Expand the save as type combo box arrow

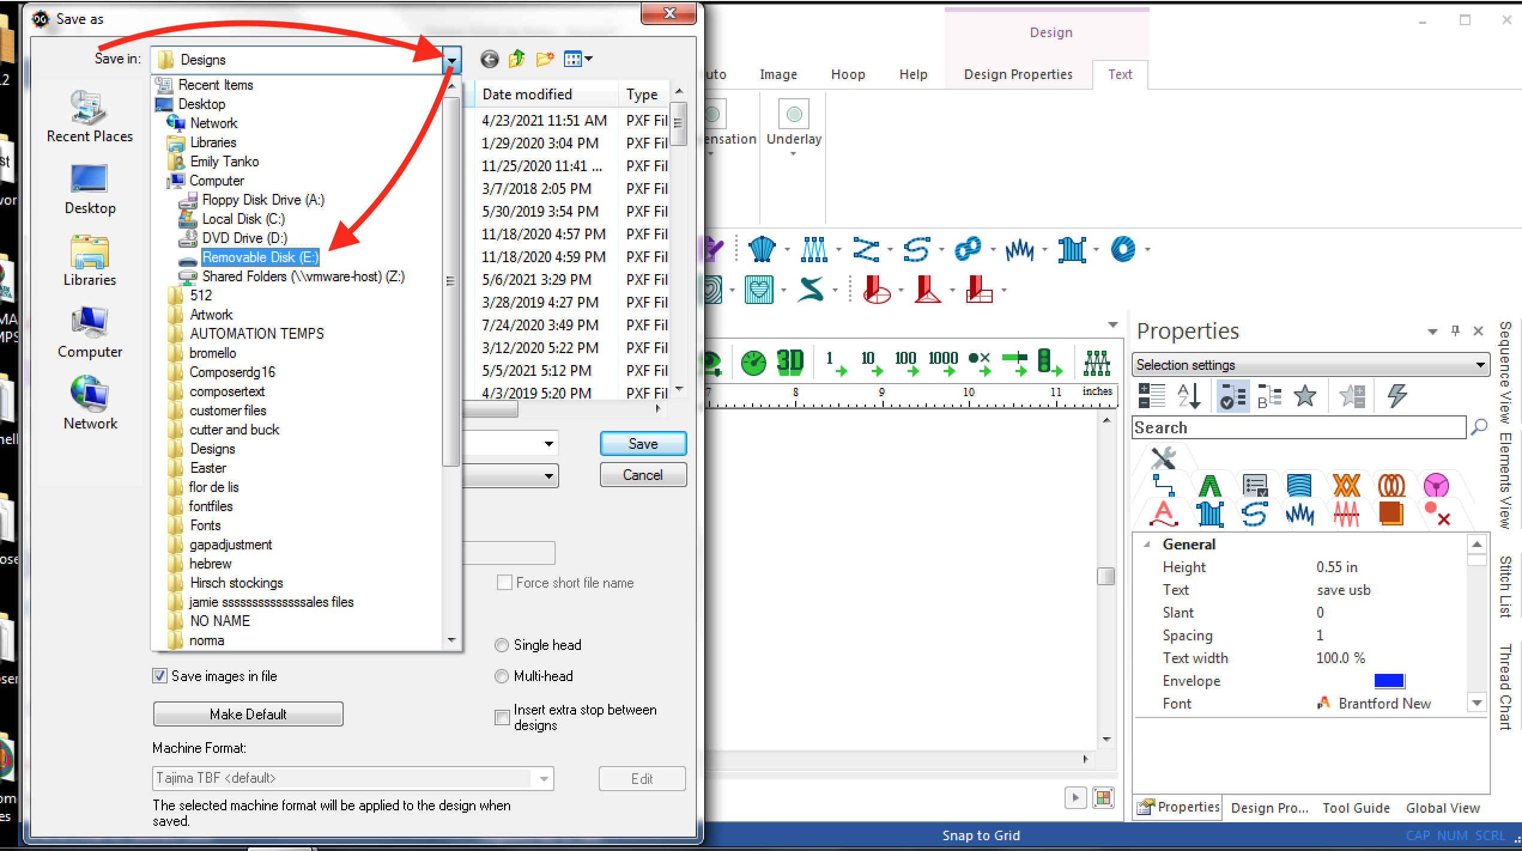point(548,476)
